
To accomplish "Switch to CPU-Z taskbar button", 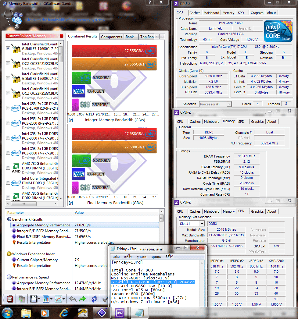I will (119, 313).
